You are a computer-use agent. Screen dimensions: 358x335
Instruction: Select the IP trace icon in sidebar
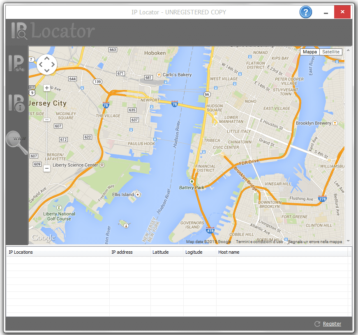click(x=16, y=63)
